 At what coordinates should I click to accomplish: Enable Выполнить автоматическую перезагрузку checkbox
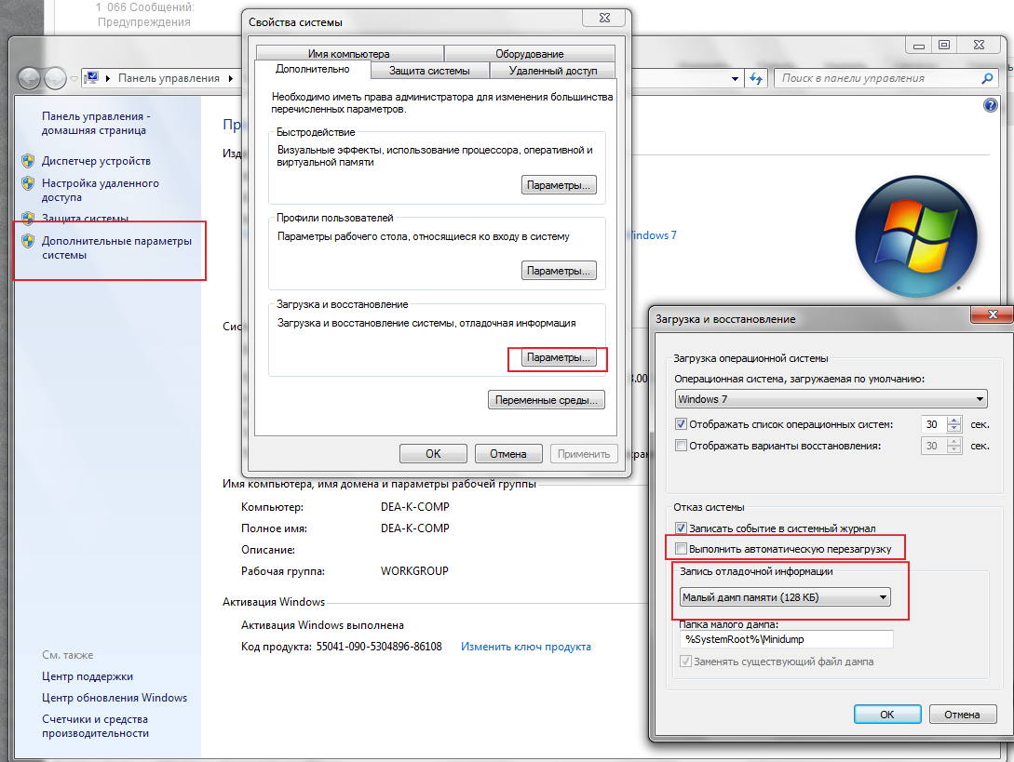point(681,549)
